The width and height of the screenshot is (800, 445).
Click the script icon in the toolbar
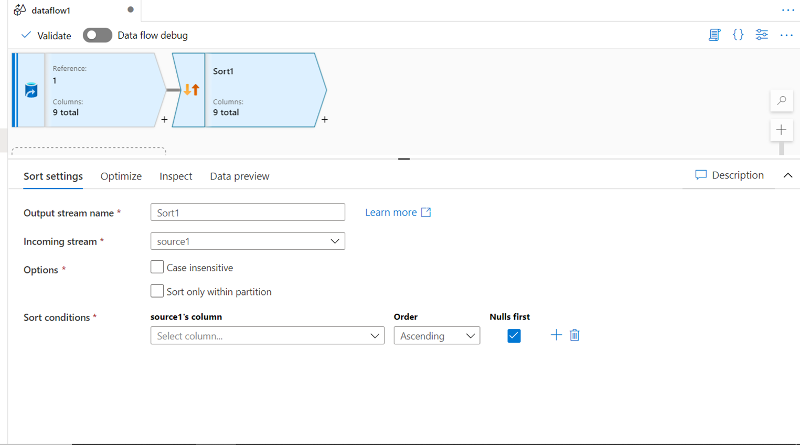tap(714, 35)
